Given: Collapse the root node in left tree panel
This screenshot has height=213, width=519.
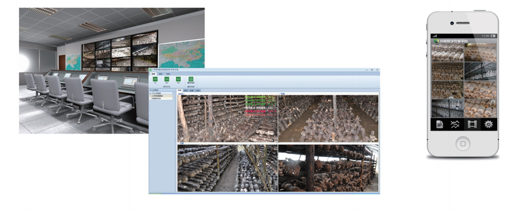Looking at the screenshot, I should [x=150, y=93].
